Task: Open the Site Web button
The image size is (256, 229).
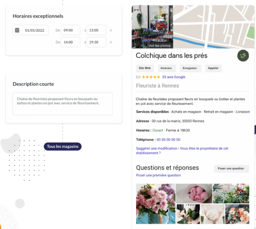Action: 145,68
